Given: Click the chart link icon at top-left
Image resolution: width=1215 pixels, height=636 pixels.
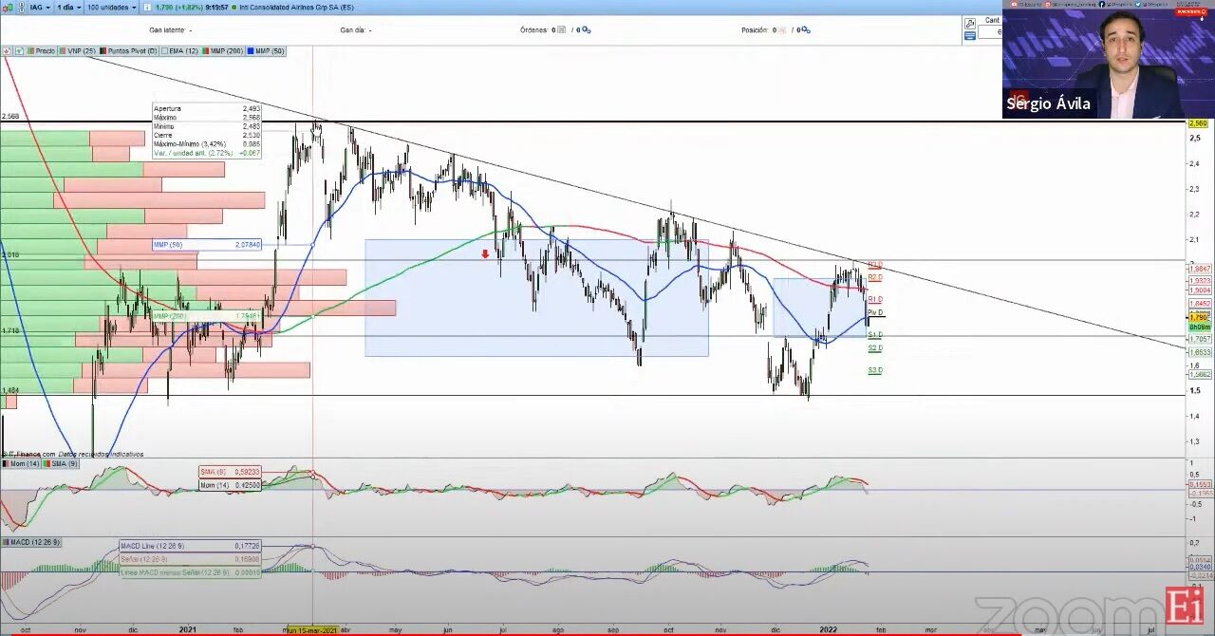Looking at the screenshot, I should pos(8,7).
